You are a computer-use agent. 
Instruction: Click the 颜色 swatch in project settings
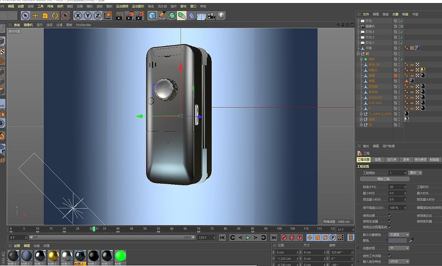(x=398, y=240)
